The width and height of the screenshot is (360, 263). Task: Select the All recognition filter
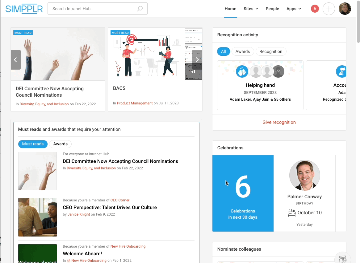[223, 51]
